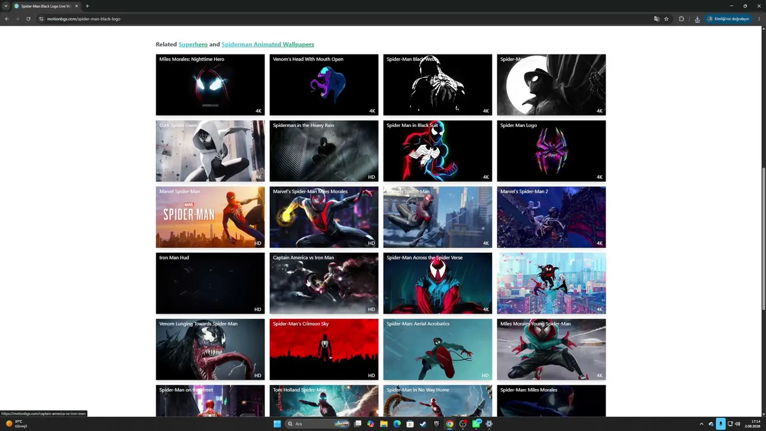
Task: Open the Iron Man Hud wallpaper
Action: pos(210,283)
